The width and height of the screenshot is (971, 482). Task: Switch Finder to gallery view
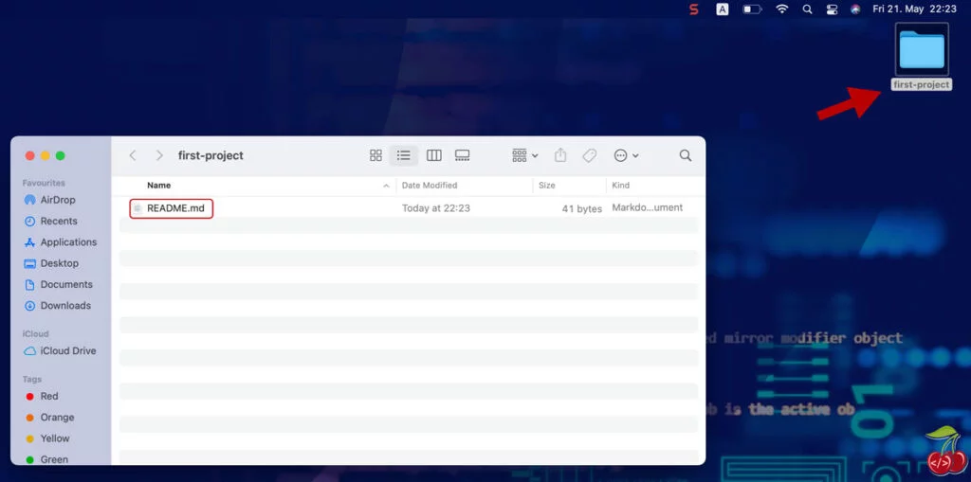463,155
